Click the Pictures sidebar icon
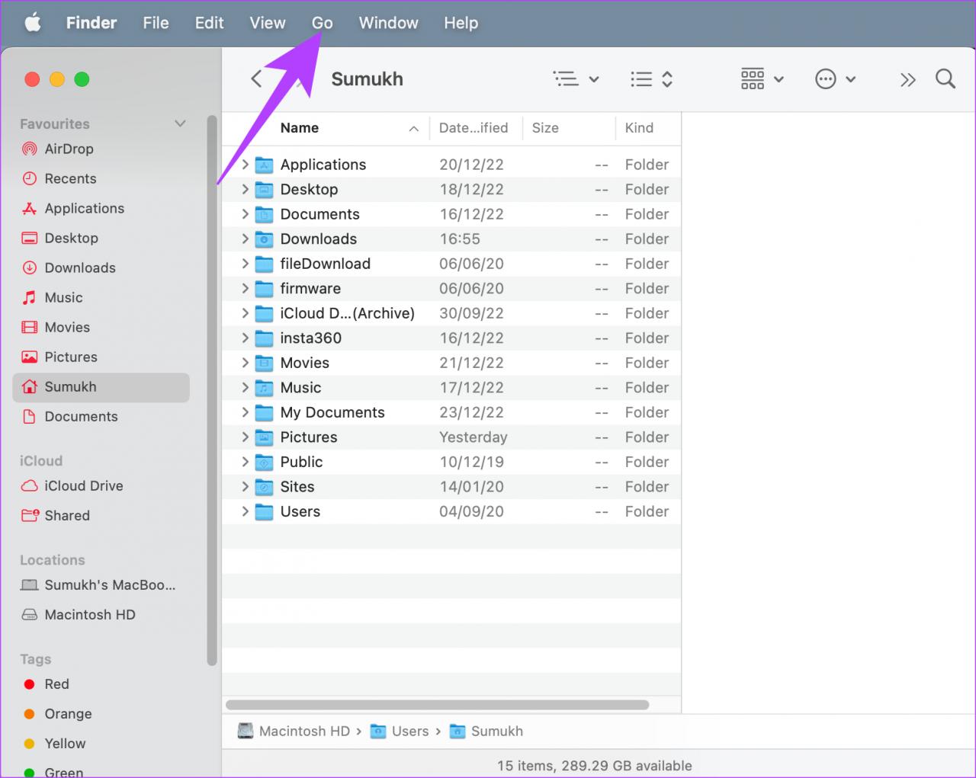 [30, 357]
